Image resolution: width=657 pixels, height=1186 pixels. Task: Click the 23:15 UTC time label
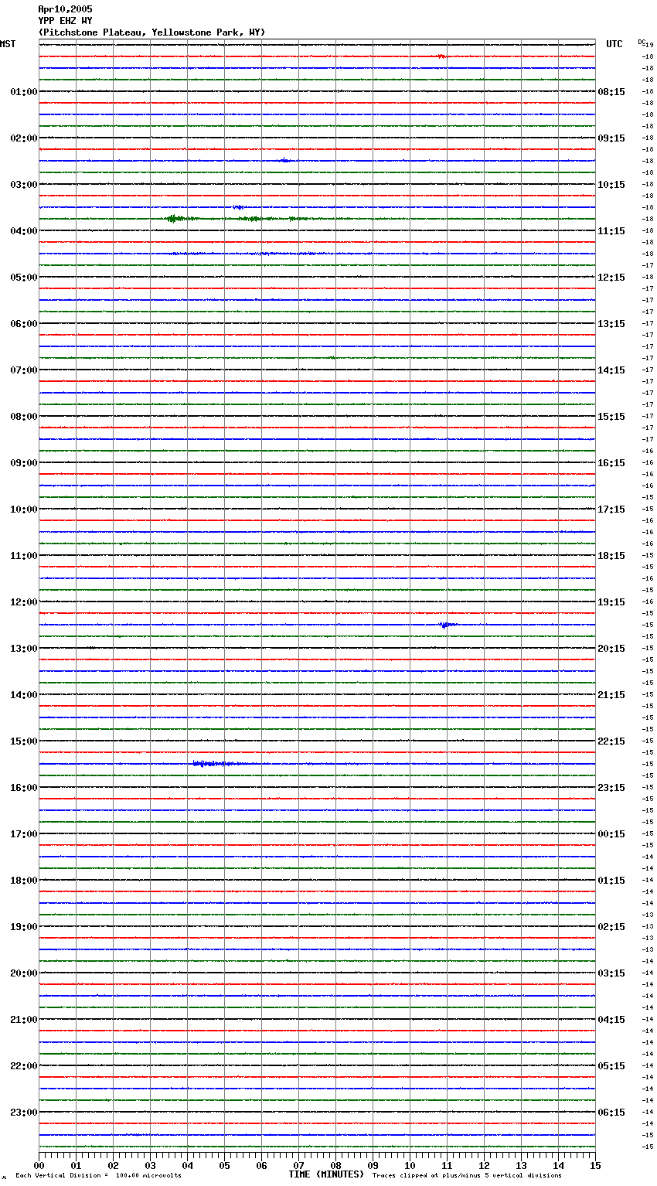(x=611, y=788)
